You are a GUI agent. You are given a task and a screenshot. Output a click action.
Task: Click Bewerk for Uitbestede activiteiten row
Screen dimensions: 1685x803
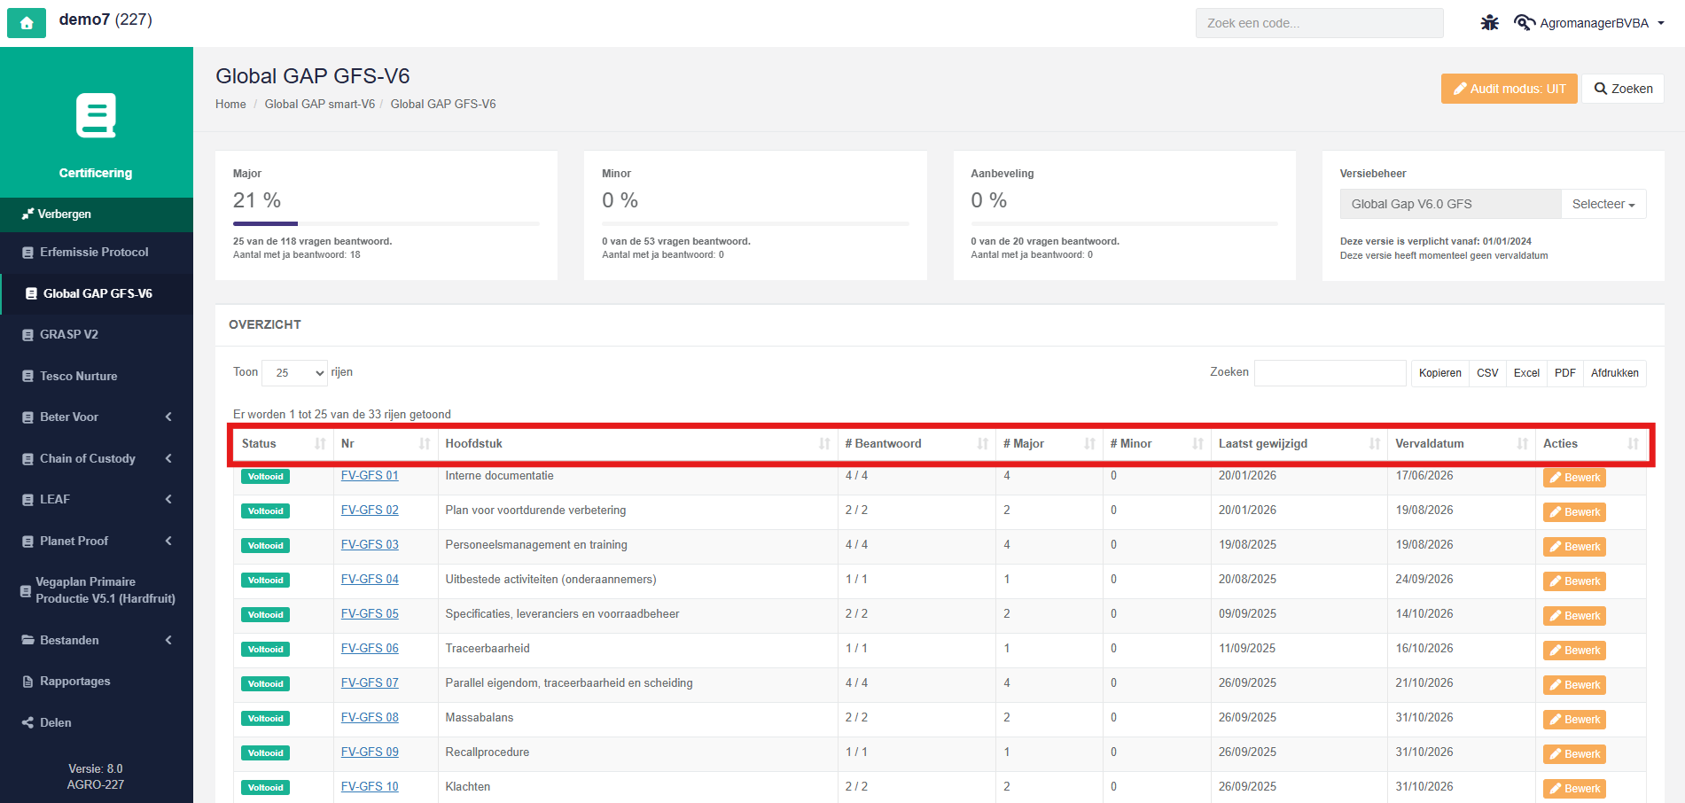1574,581
